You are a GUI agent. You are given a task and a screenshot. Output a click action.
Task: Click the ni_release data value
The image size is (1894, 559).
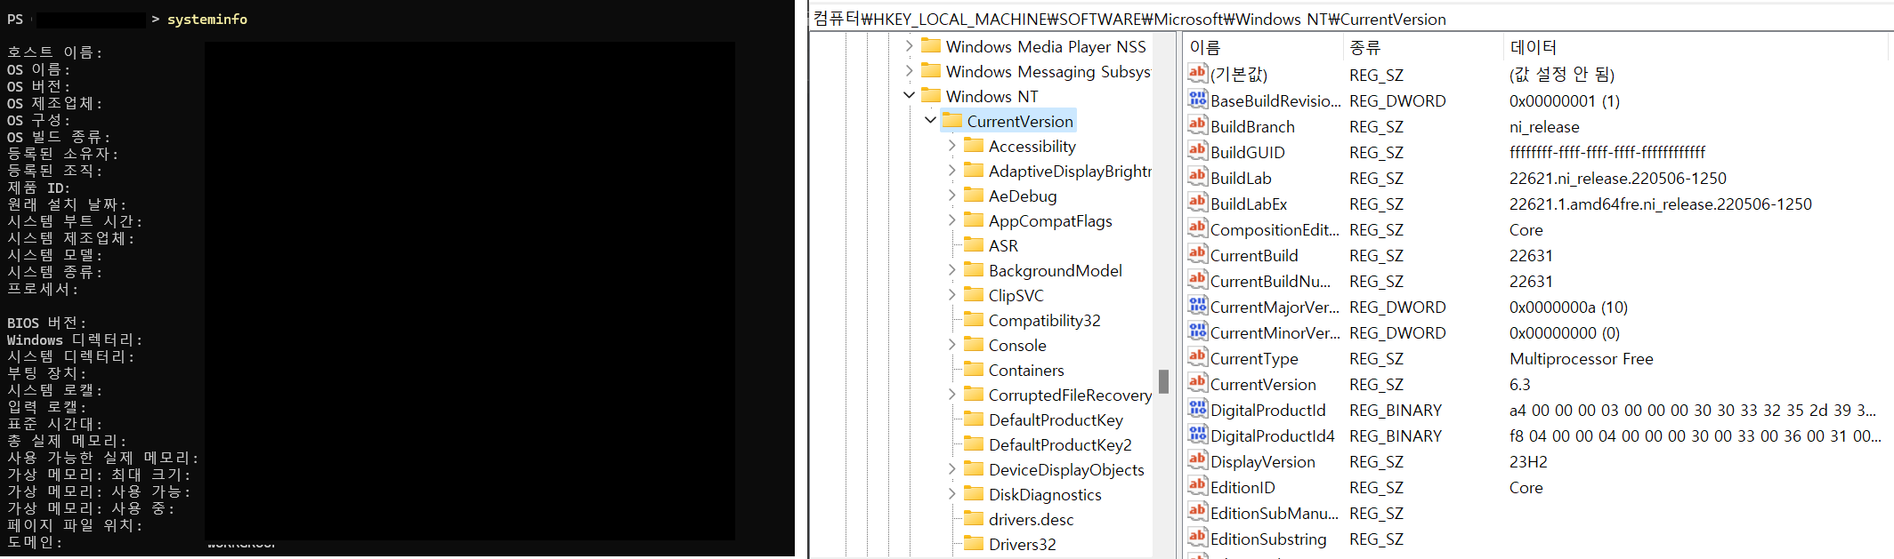pos(1544,127)
